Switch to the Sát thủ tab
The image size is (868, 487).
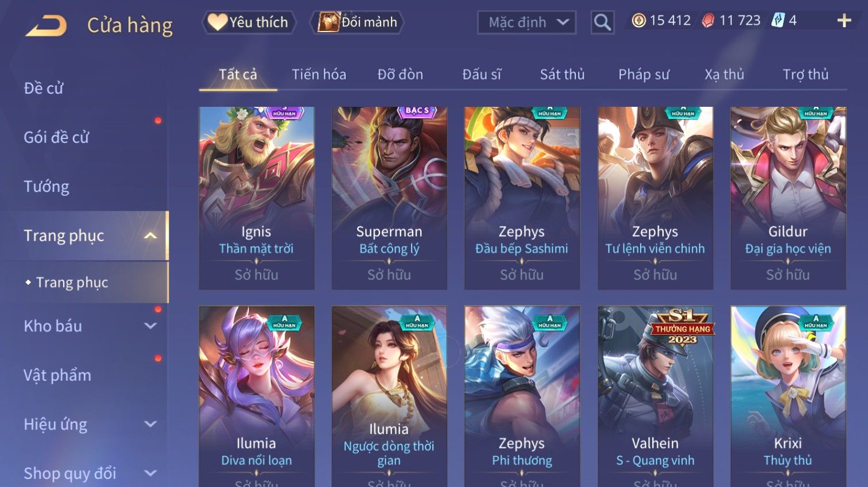coord(562,74)
